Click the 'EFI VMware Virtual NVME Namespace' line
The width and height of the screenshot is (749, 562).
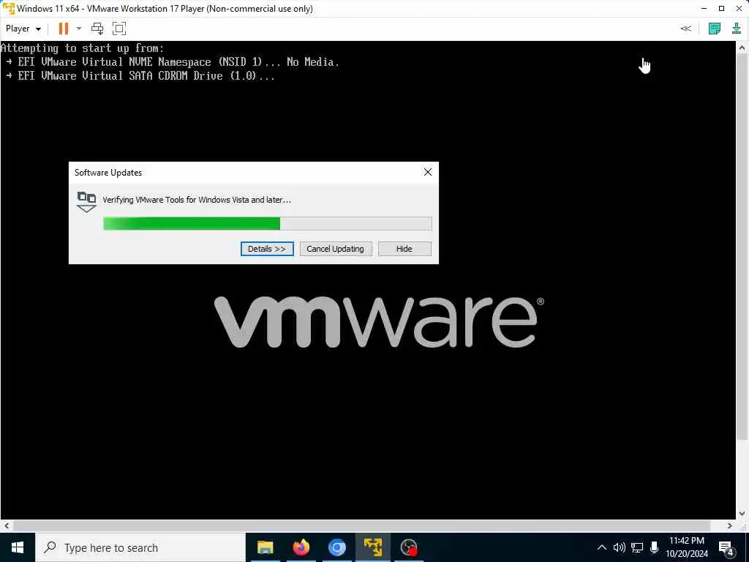[x=173, y=61]
